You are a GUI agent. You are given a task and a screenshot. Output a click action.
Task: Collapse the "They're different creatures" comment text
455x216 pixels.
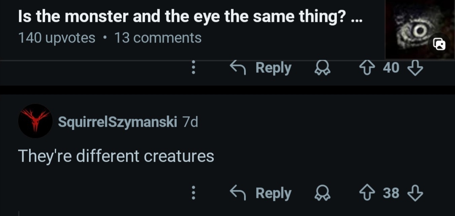[116, 156]
